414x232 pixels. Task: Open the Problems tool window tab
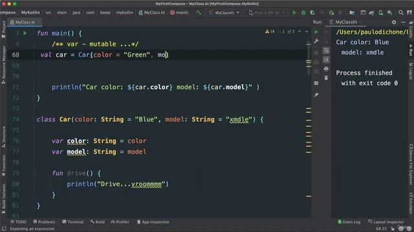[44, 222]
